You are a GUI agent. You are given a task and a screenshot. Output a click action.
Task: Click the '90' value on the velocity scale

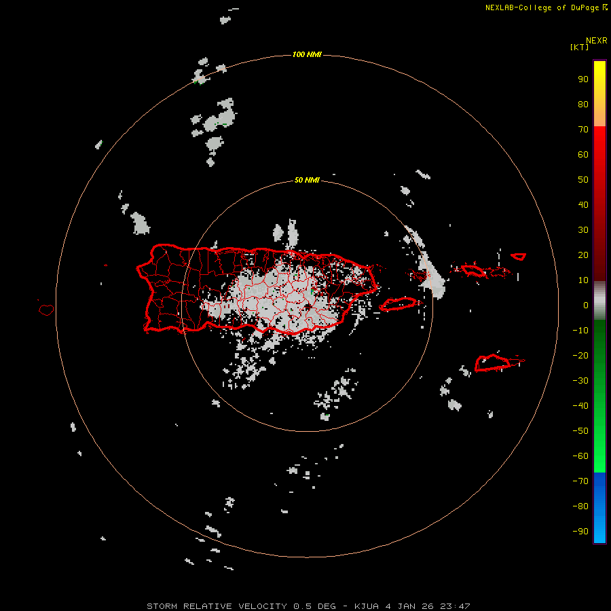point(583,79)
